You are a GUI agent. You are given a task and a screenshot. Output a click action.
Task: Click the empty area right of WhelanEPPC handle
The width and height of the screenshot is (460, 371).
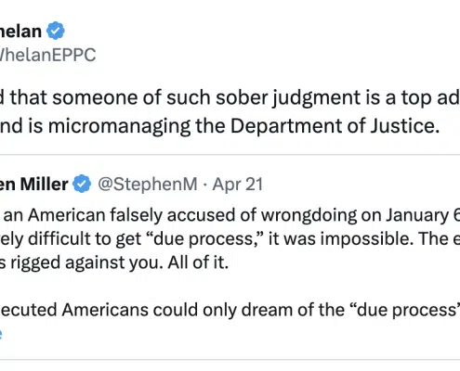[x=278, y=55]
